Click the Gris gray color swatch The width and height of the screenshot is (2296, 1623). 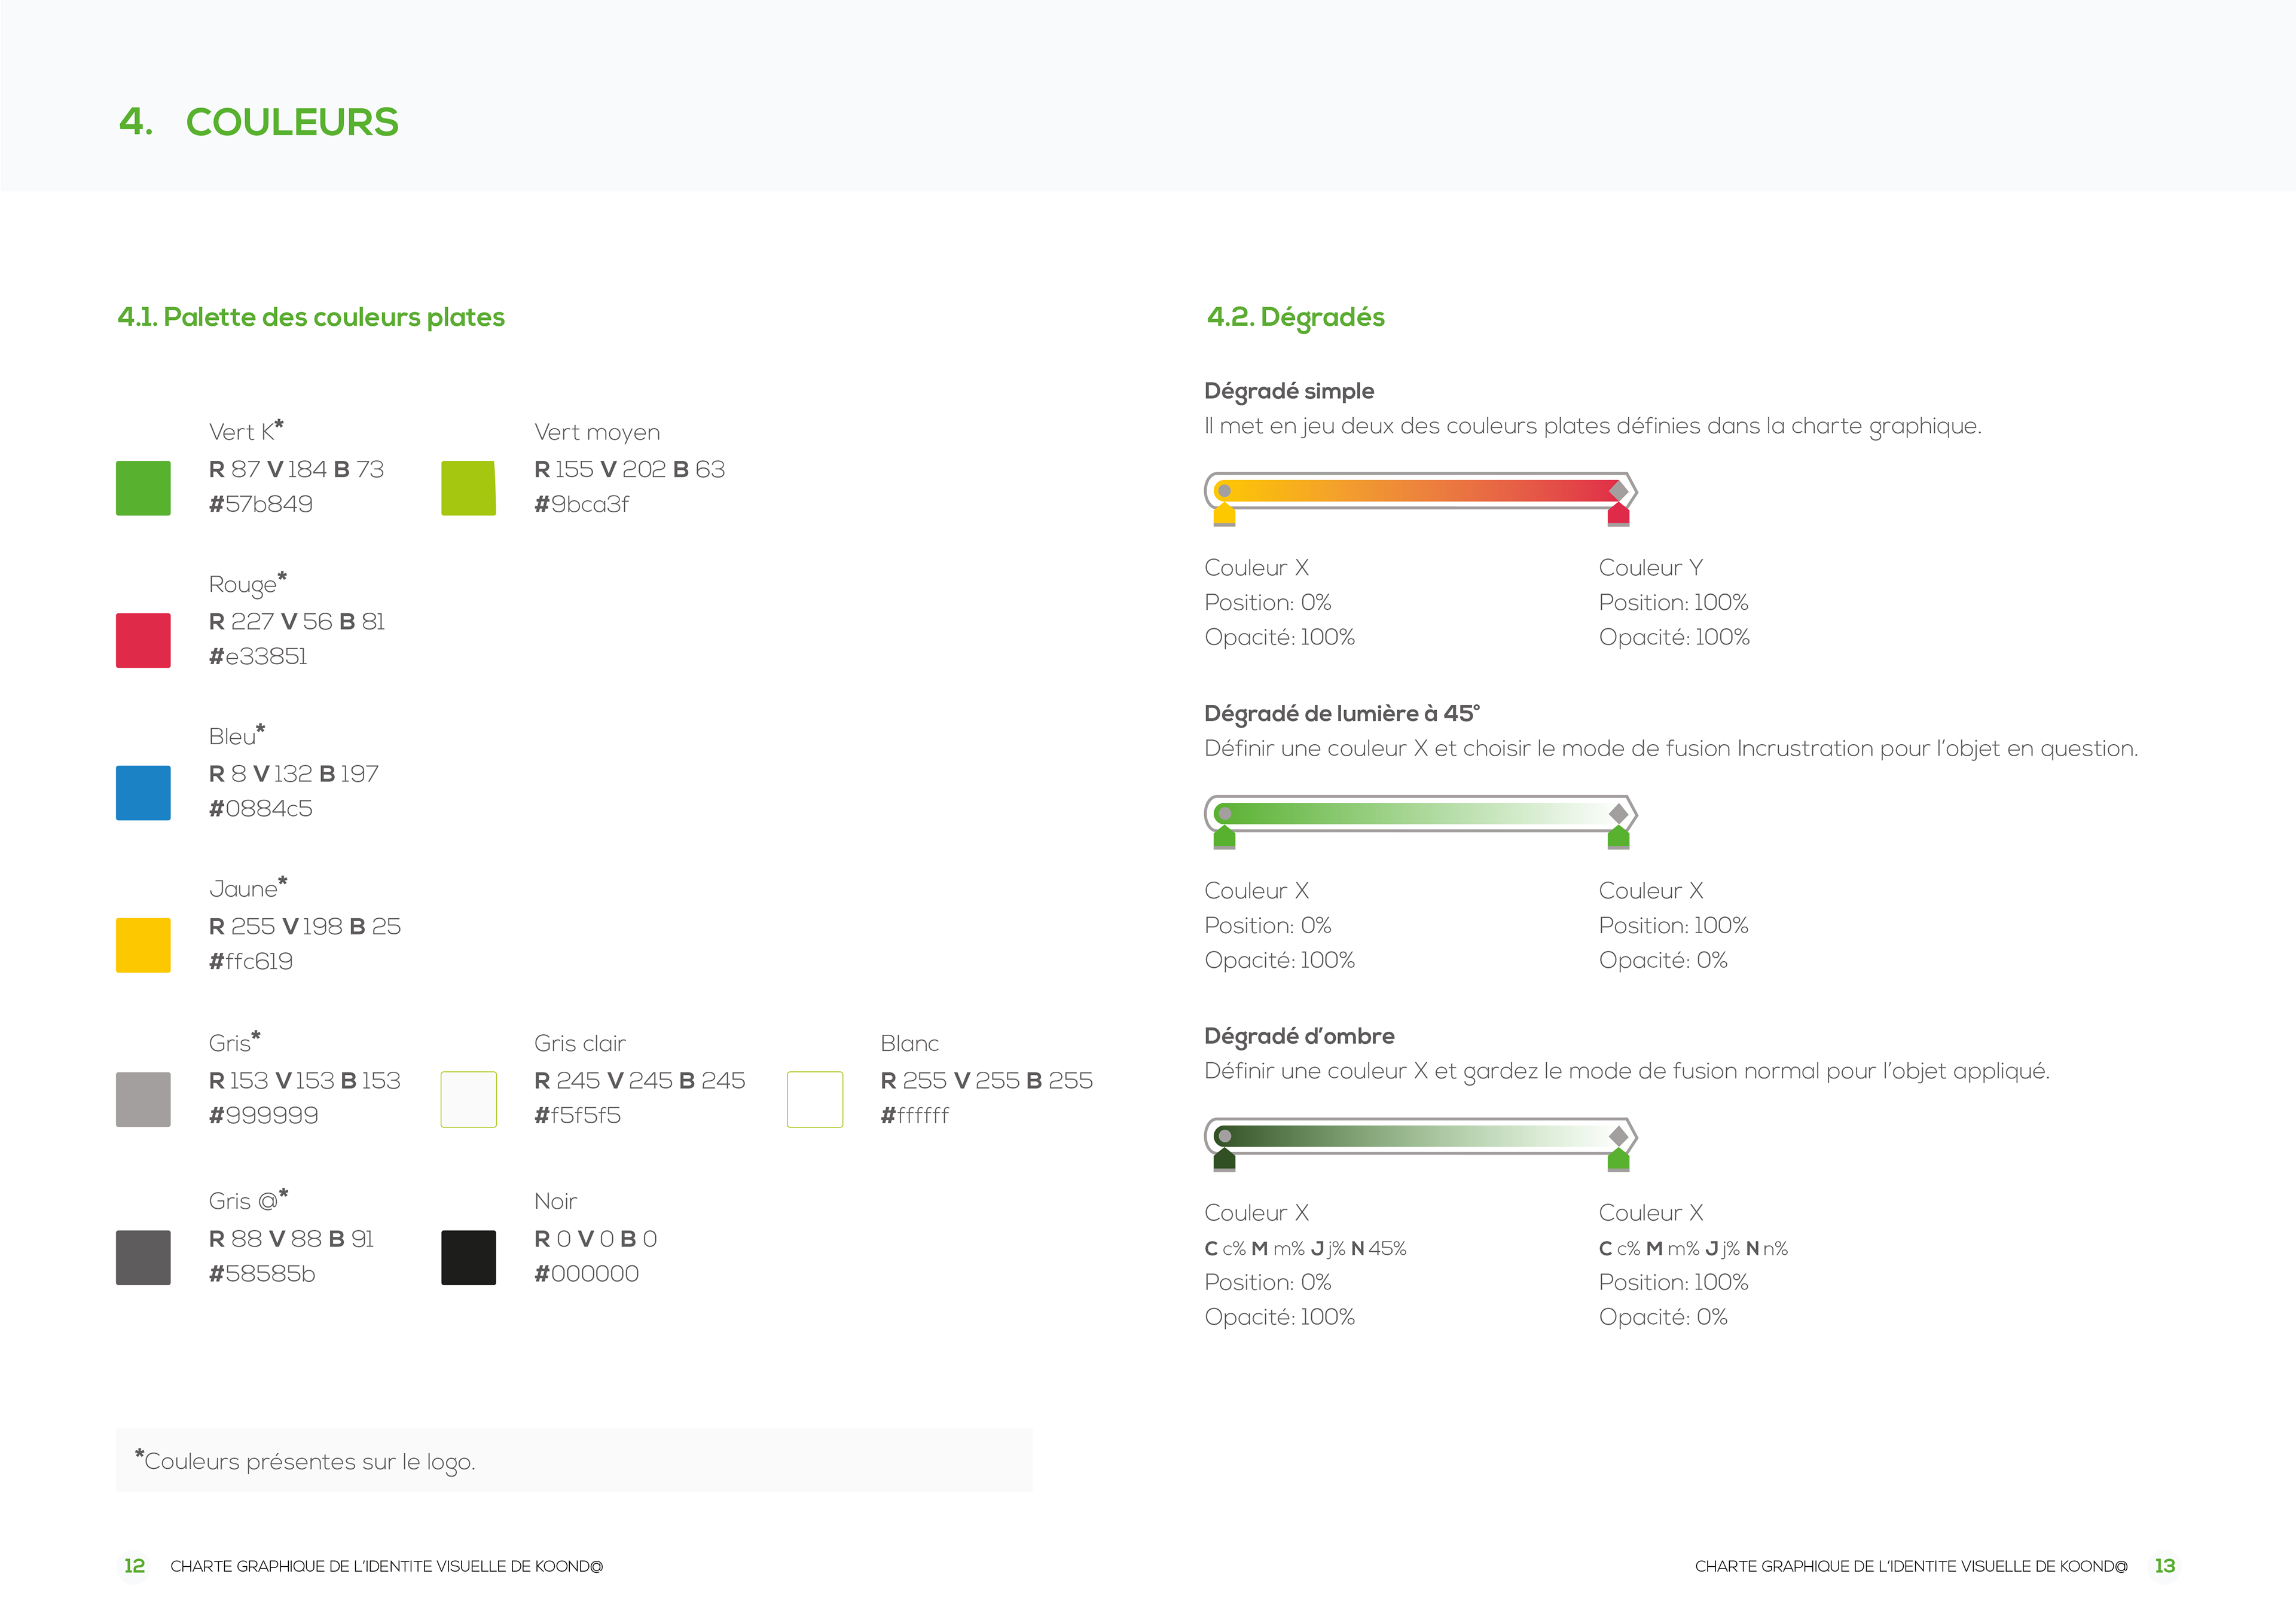(x=143, y=1099)
